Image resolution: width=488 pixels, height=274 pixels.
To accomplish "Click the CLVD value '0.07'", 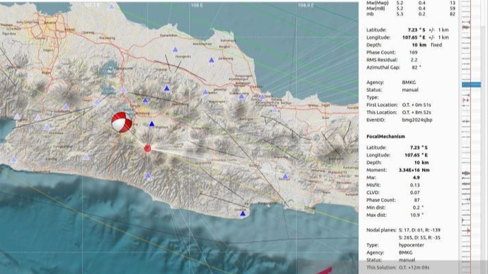I will [415, 193].
